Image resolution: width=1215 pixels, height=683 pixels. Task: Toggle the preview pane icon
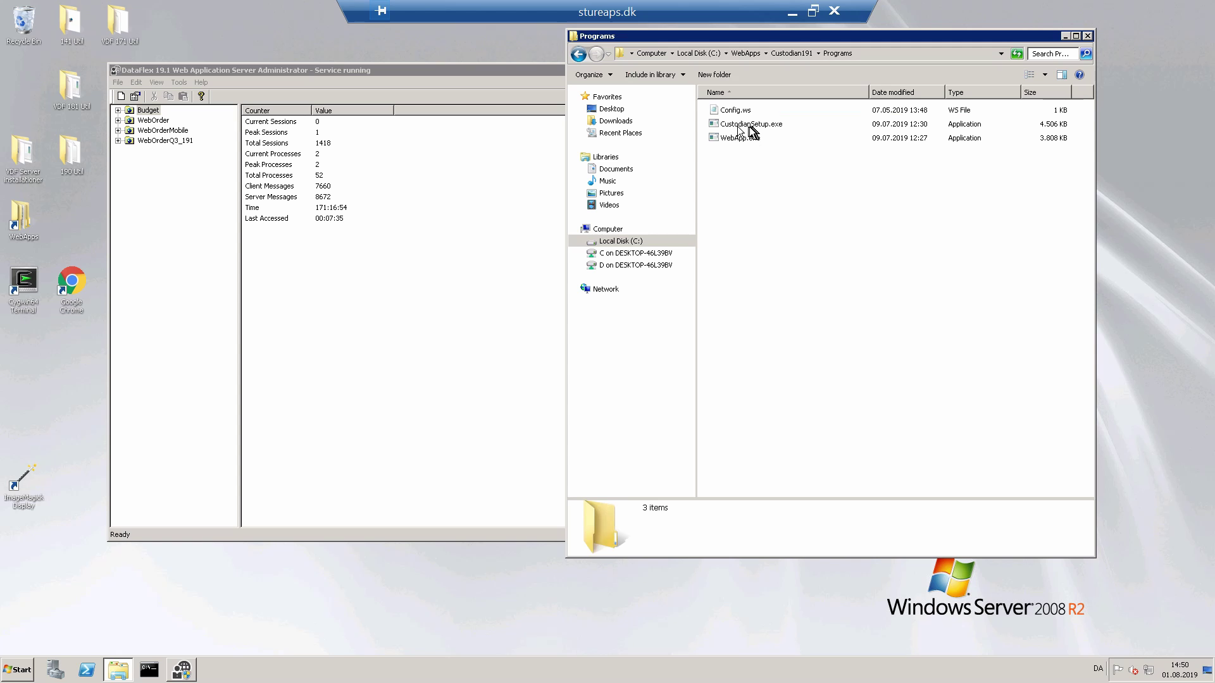click(1062, 75)
